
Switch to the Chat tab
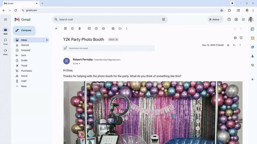click(x=5, y=41)
